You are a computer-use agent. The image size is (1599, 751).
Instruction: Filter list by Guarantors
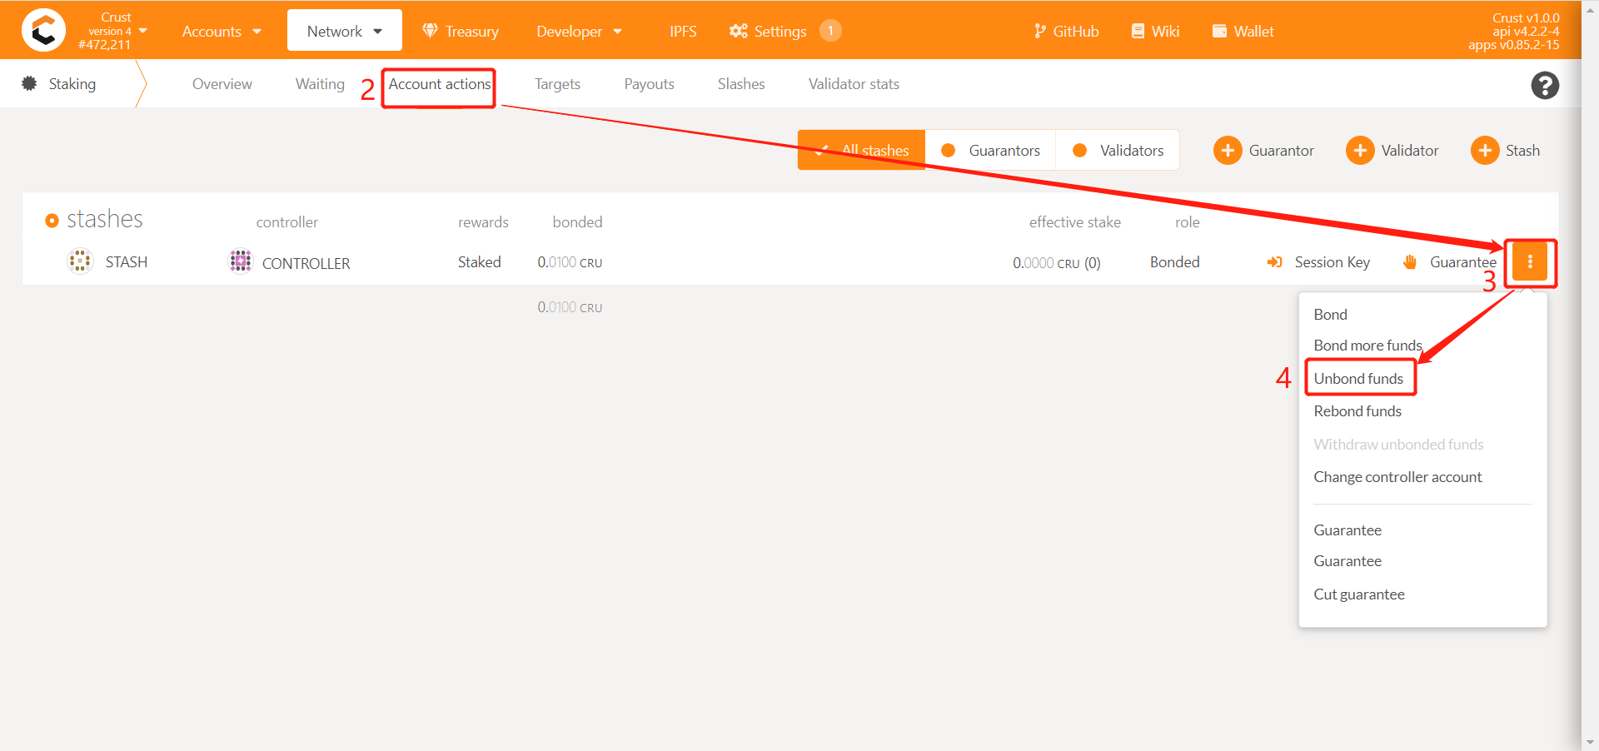[990, 150]
